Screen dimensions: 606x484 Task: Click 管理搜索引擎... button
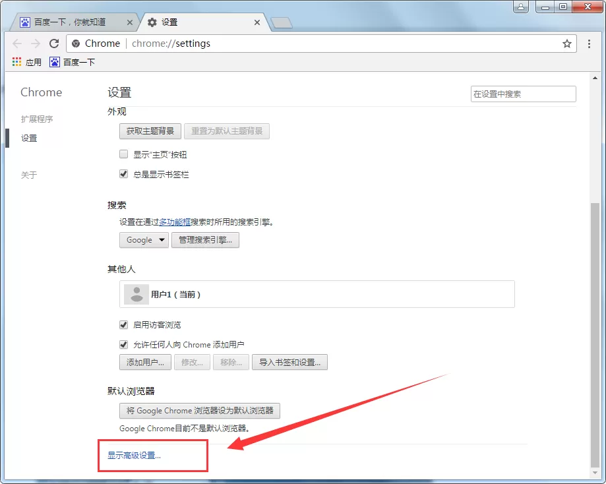coord(205,240)
